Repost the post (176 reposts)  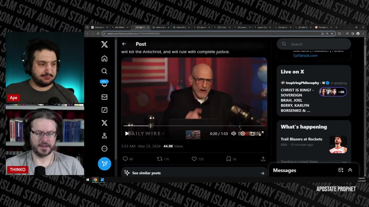(163, 159)
